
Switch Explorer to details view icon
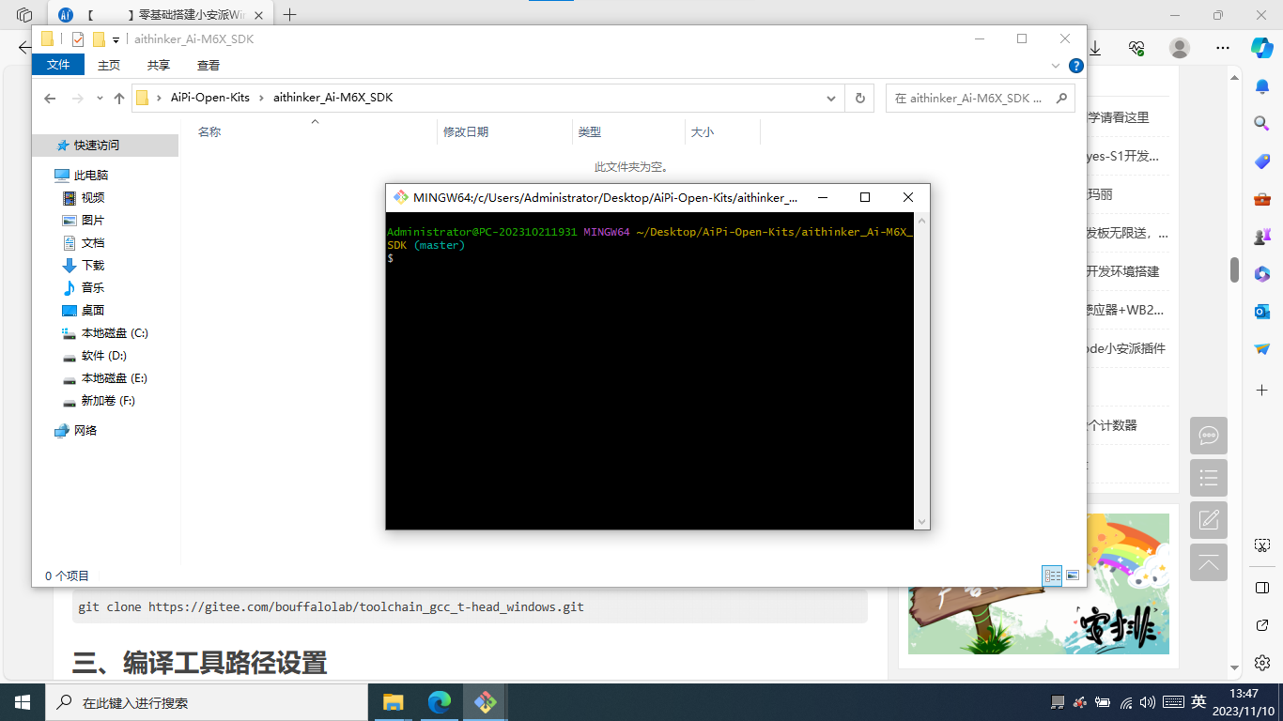1053,575
